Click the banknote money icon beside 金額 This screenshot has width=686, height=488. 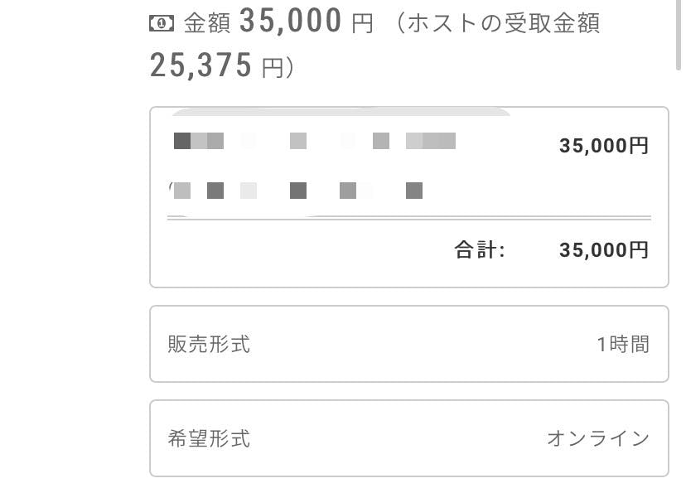point(162,23)
